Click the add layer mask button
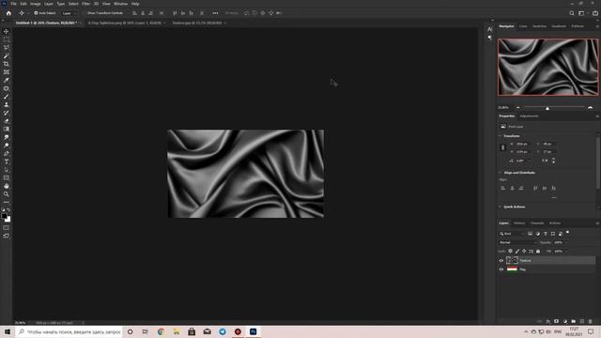The height and width of the screenshot is (338, 601). click(x=556, y=321)
